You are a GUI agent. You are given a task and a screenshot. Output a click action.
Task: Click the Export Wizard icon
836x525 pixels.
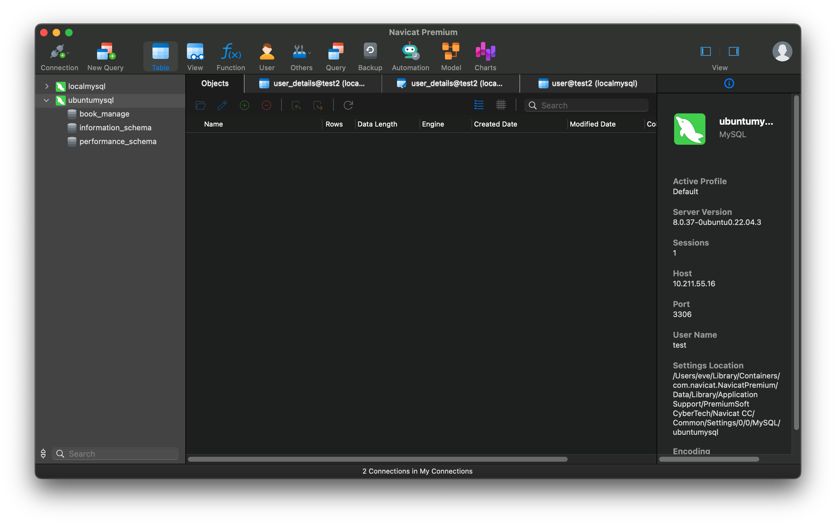318,105
